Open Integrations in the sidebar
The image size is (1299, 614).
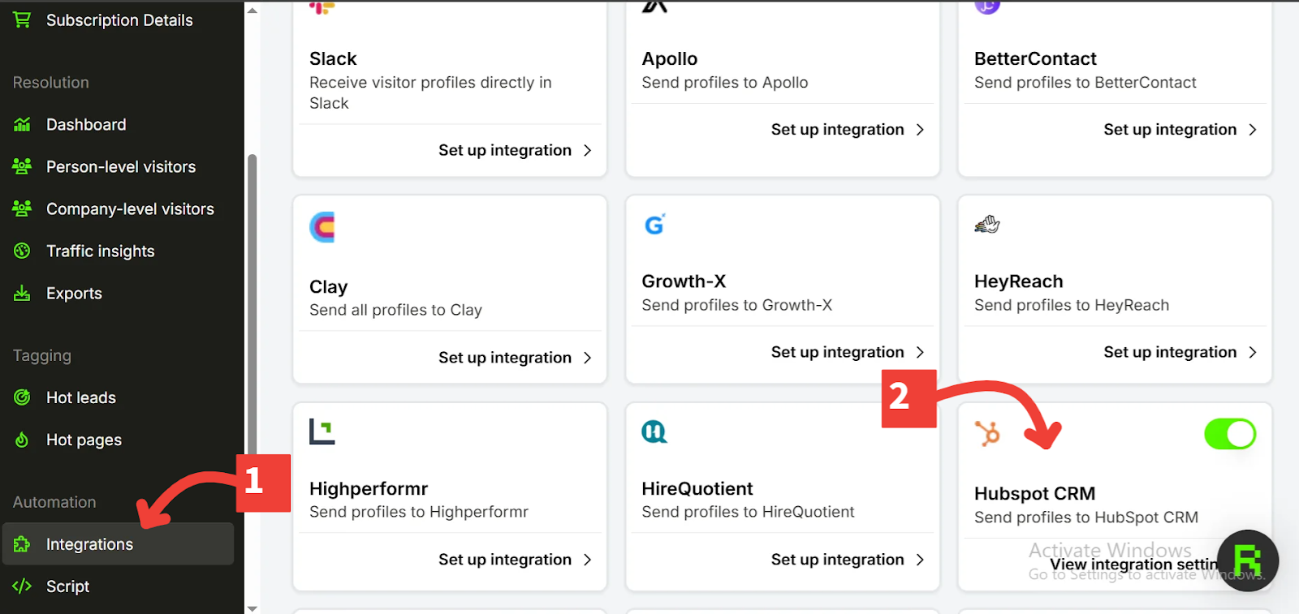click(x=89, y=544)
